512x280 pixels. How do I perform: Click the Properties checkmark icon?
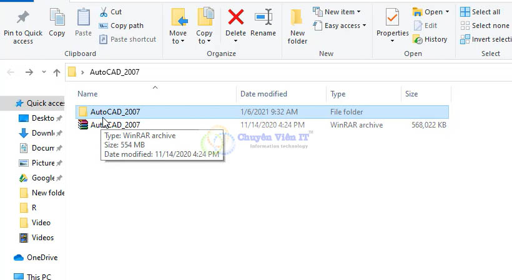point(392,17)
